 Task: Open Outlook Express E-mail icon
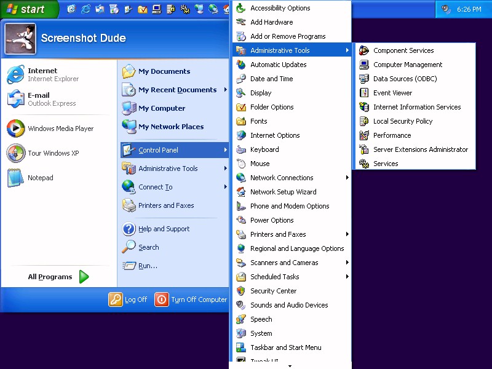click(x=15, y=99)
